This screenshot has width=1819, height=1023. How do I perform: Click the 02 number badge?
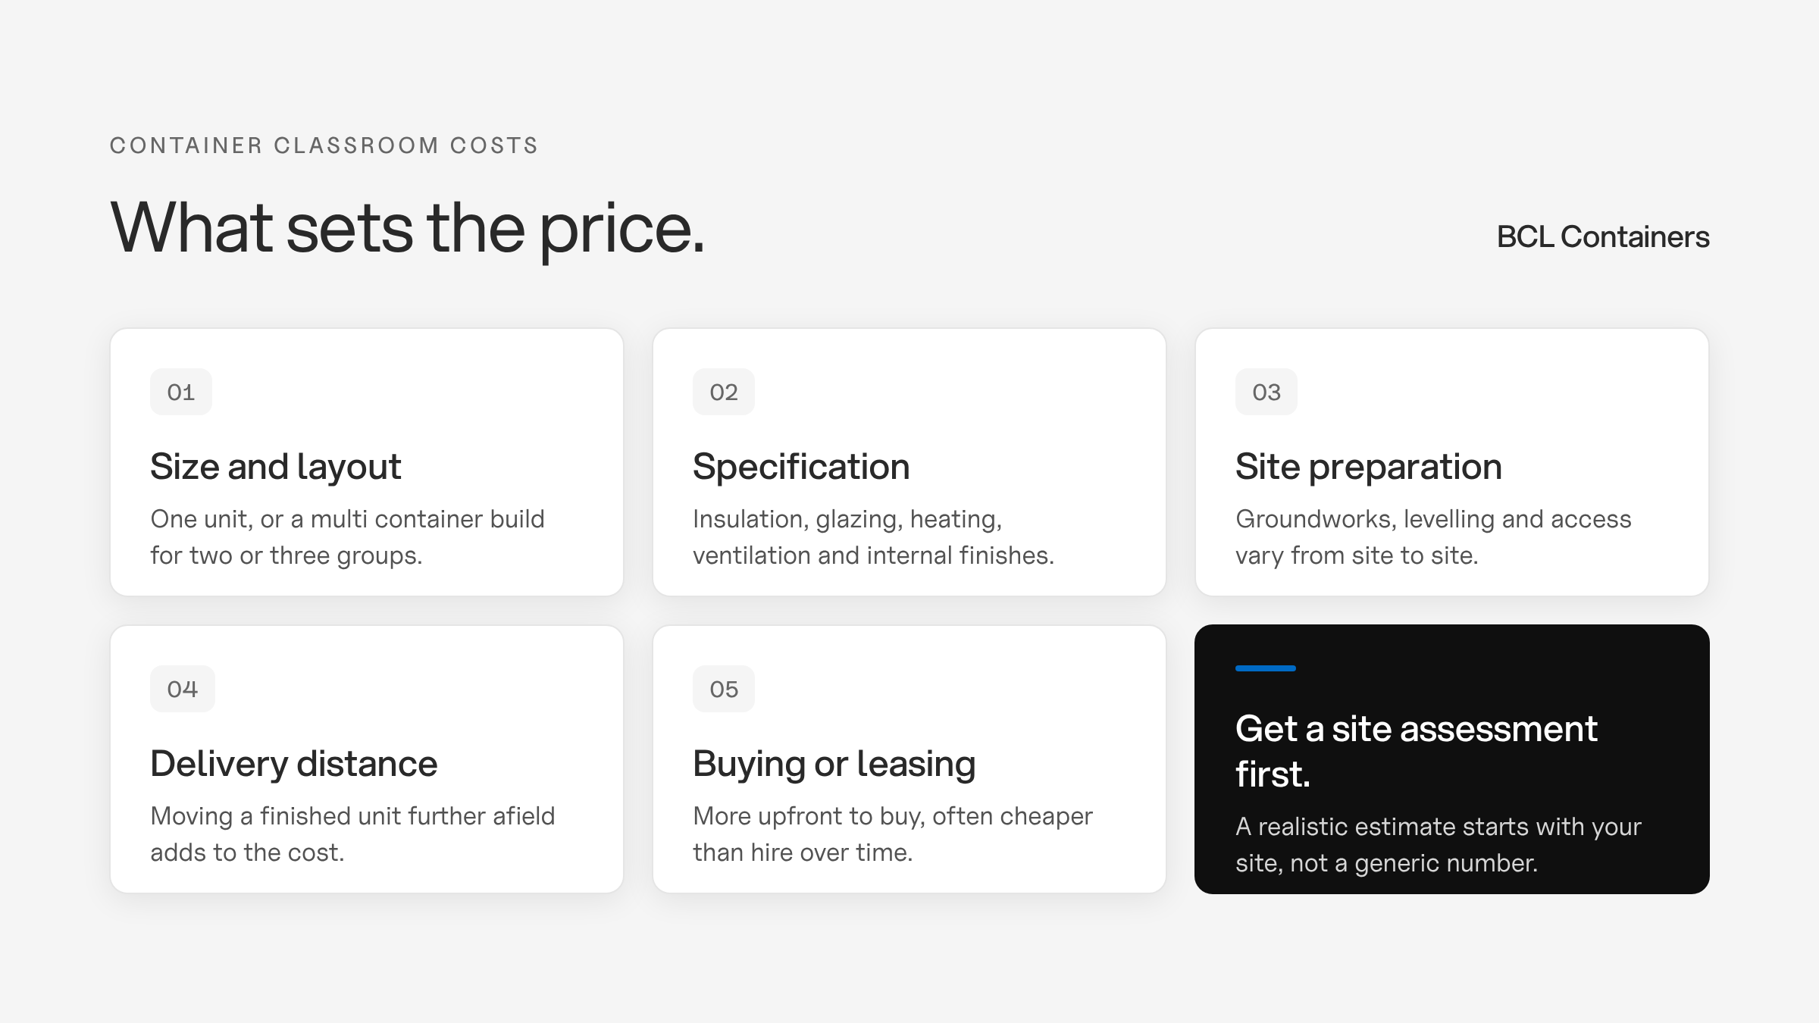pos(724,392)
